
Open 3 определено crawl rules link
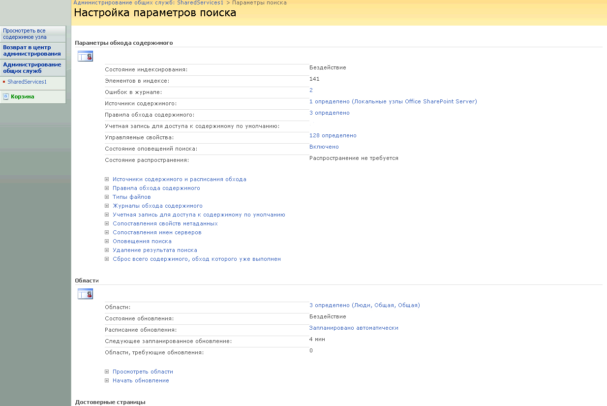coord(330,113)
